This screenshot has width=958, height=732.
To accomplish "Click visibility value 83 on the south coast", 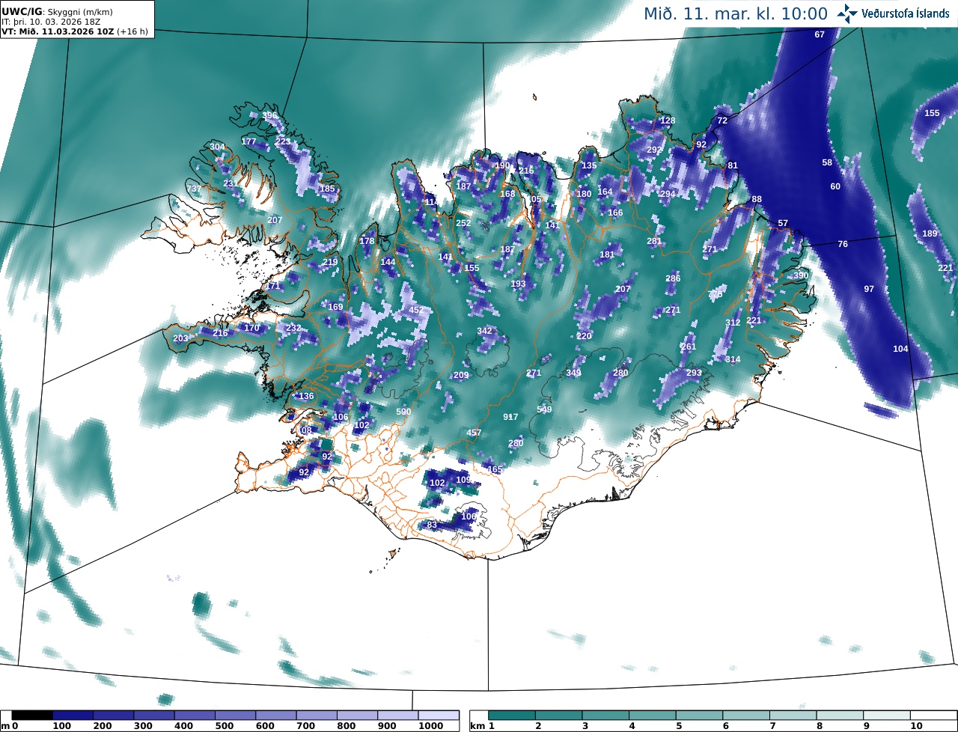I will (x=432, y=525).
